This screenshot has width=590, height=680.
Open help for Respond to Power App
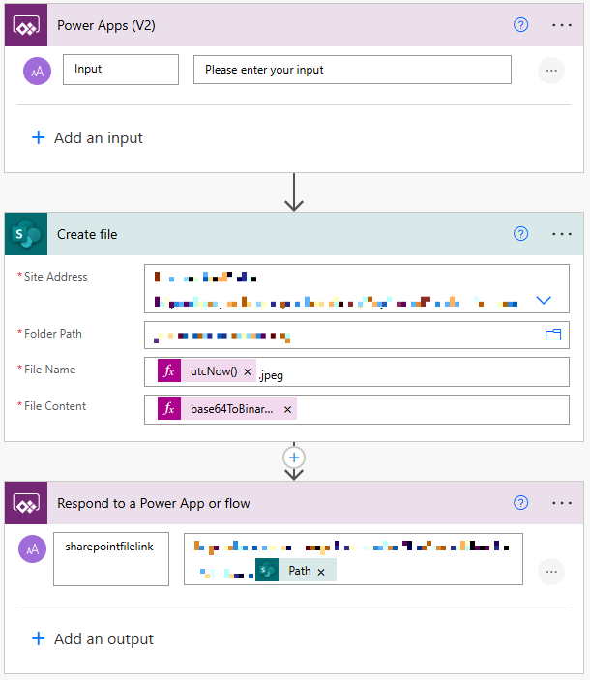(521, 503)
